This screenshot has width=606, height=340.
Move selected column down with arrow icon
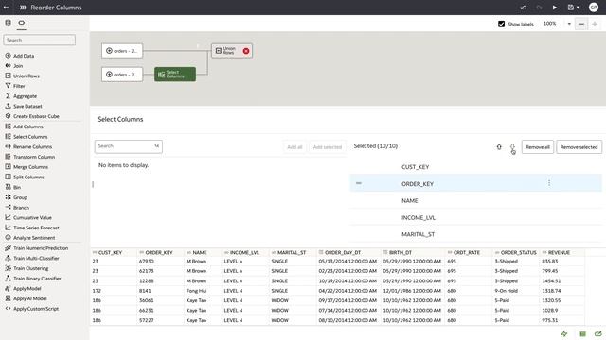click(512, 147)
